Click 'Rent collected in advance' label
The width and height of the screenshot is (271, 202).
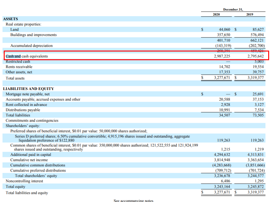pyautogui.click(x=26, y=105)
